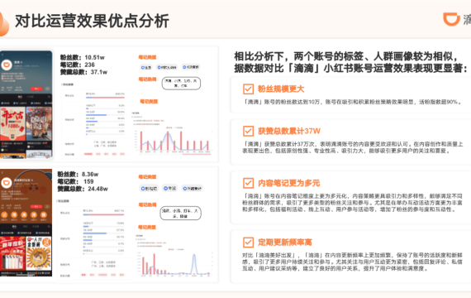Image resolution: width=471 pixels, height=298 pixels.
Task: Click the DiDi avatar in the brown profile screenshot
Action: [7, 183]
